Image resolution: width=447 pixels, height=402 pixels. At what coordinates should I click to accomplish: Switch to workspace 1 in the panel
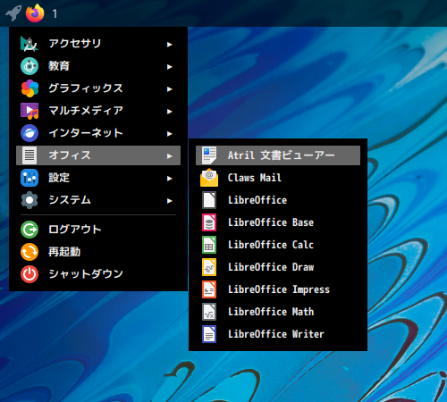click(x=55, y=13)
